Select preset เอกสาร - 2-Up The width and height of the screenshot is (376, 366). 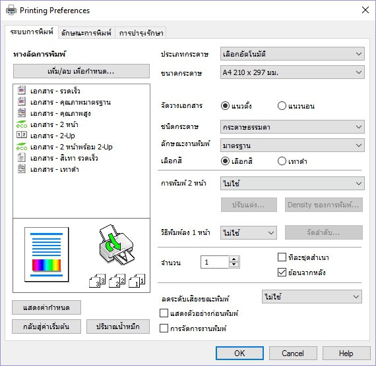53,136
